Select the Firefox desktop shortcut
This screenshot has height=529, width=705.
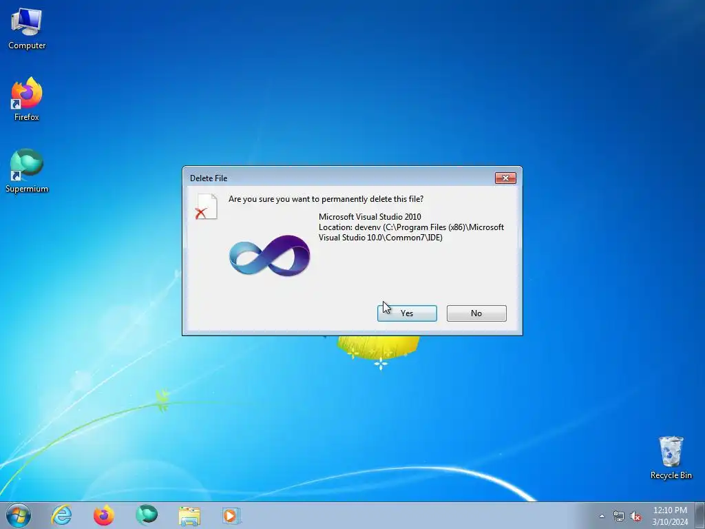point(27,99)
